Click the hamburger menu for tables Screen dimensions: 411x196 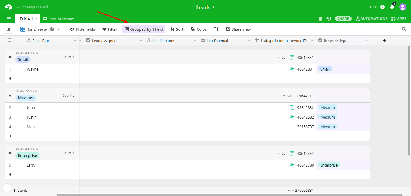(x=9, y=19)
